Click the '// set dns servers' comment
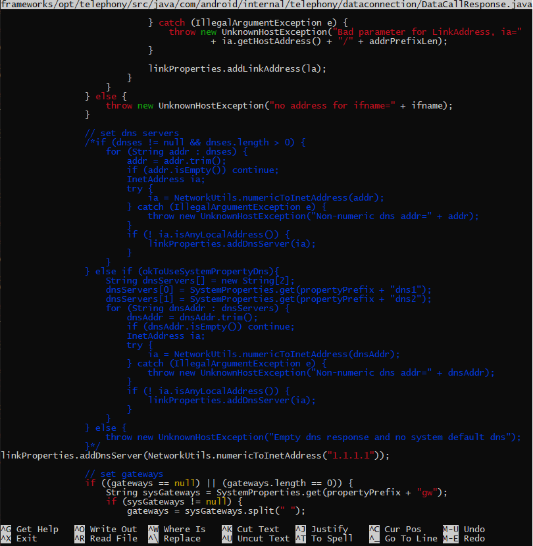The width and height of the screenshot is (533, 546). tap(132, 133)
